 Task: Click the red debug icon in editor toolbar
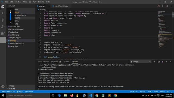tap(159, 6)
